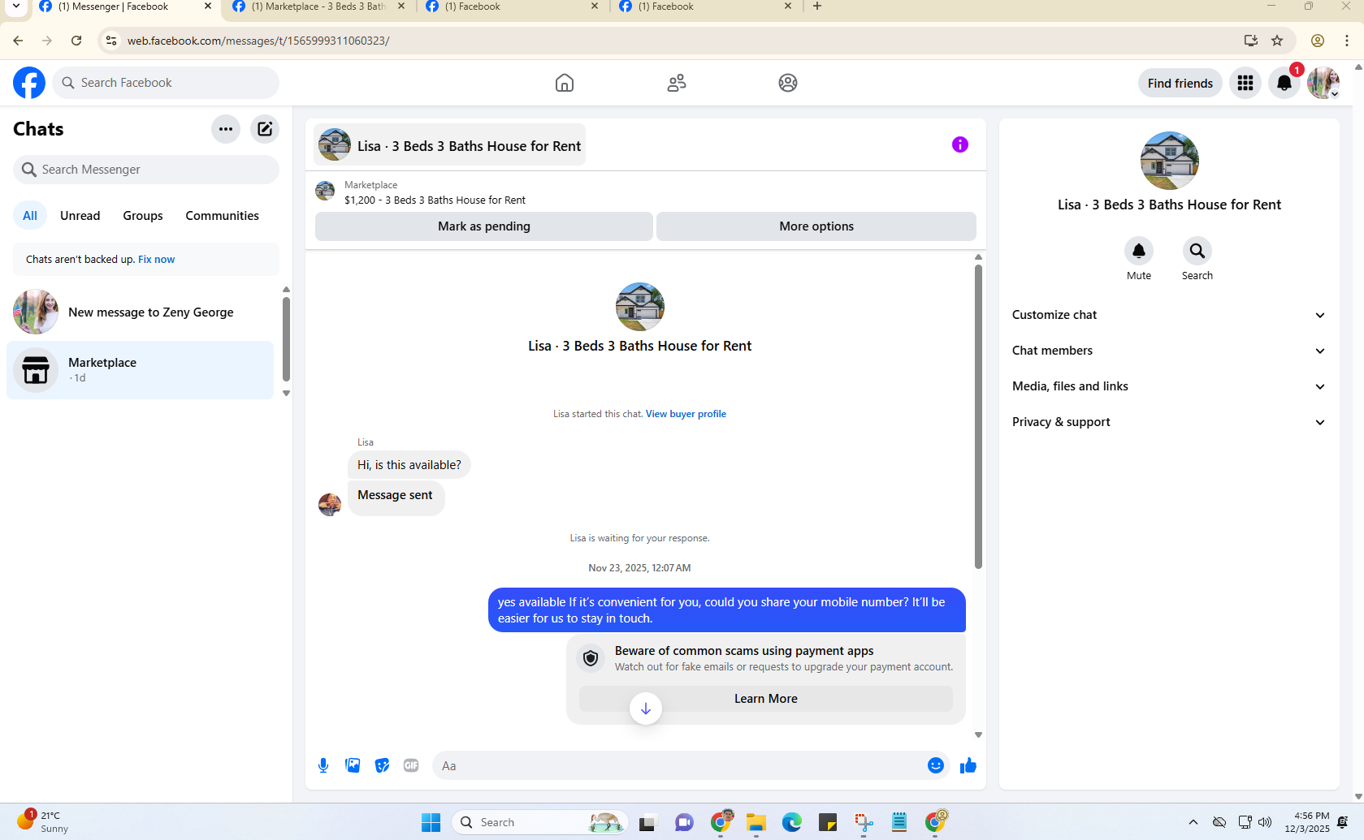Open the Home feed icon
Screen dimensions: 1364x840
click(565, 83)
